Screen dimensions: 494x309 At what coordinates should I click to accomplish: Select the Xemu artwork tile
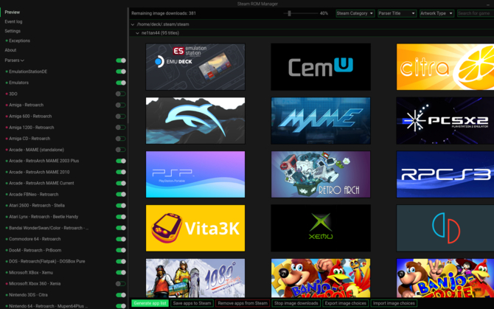tap(321, 228)
